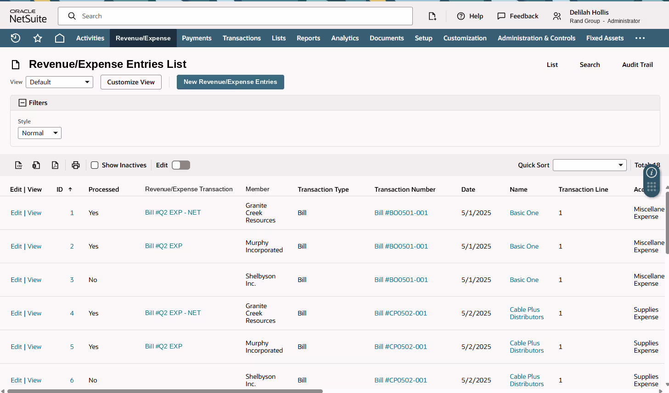Image resolution: width=669 pixels, height=393 pixels.
Task: Open the List link at top right
Action: (x=552, y=65)
